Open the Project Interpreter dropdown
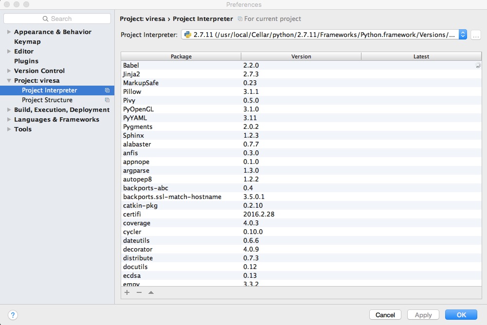Image resolution: width=487 pixels, height=325 pixels. pos(463,35)
